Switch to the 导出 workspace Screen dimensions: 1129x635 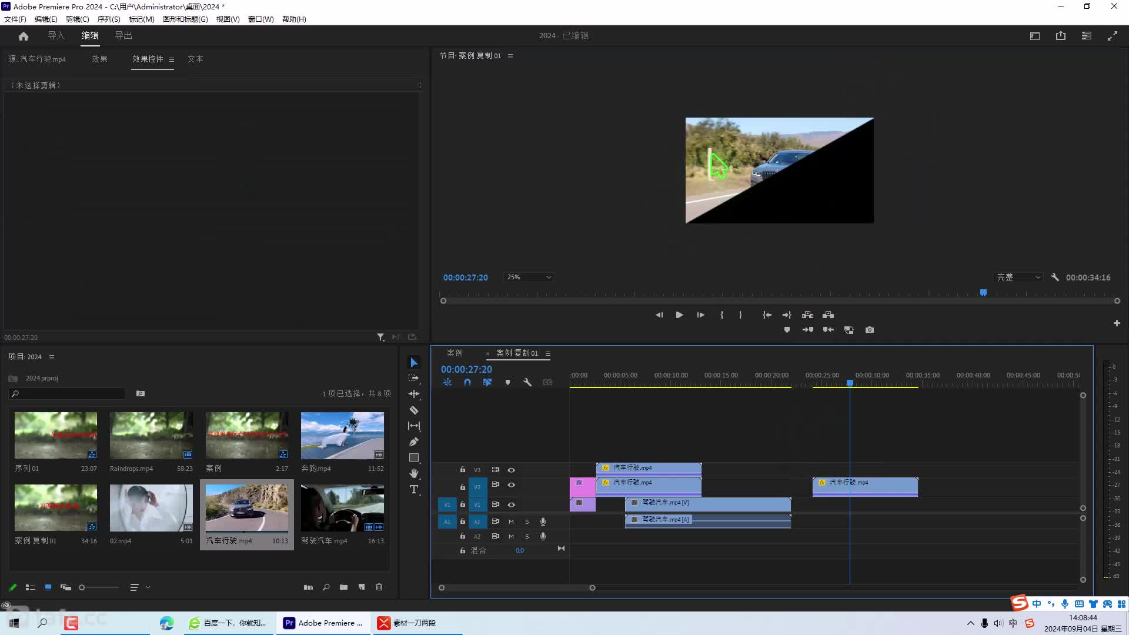click(123, 35)
